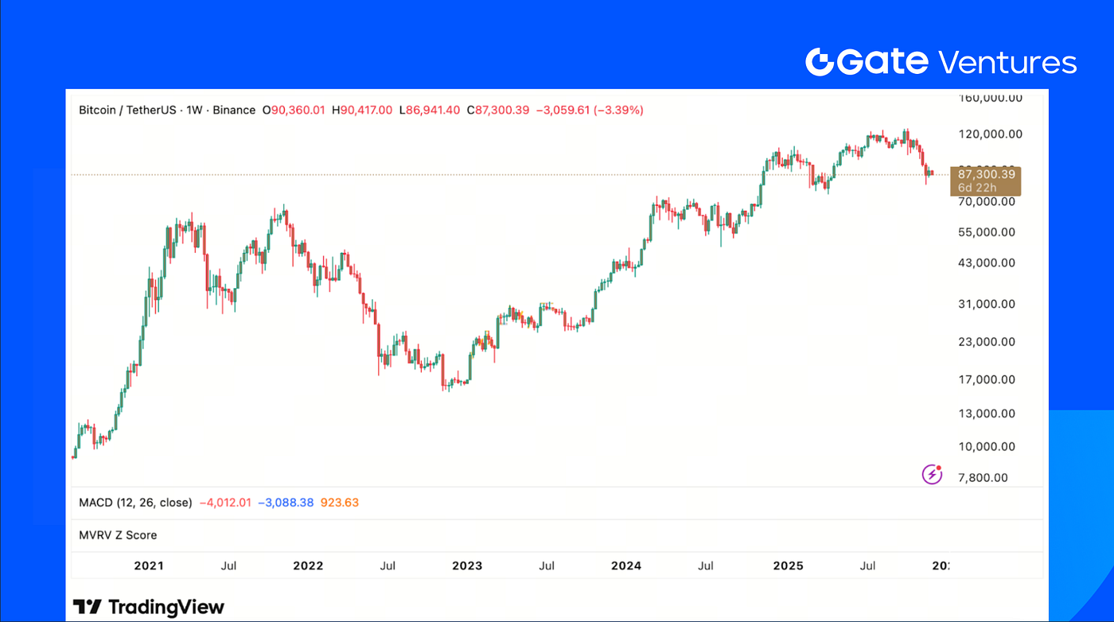The image size is (1114, 622).
Task: Select the 2021 label on time axis
Action: 149,566
